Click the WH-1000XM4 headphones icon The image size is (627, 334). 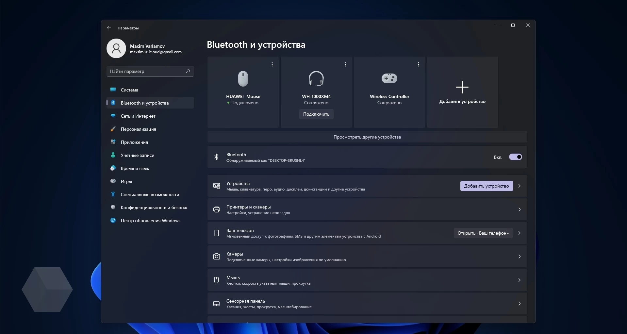316,78
